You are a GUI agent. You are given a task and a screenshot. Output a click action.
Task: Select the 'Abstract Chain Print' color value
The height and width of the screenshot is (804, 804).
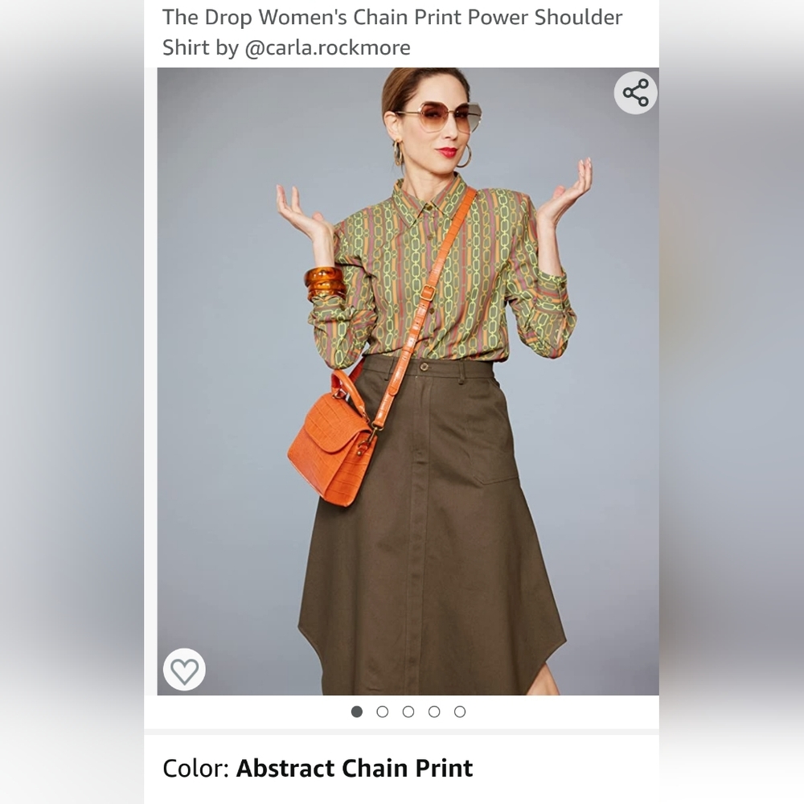[355, 768]
